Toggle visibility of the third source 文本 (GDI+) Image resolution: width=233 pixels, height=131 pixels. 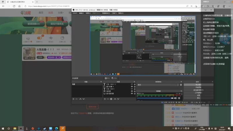tap(132, 89)
